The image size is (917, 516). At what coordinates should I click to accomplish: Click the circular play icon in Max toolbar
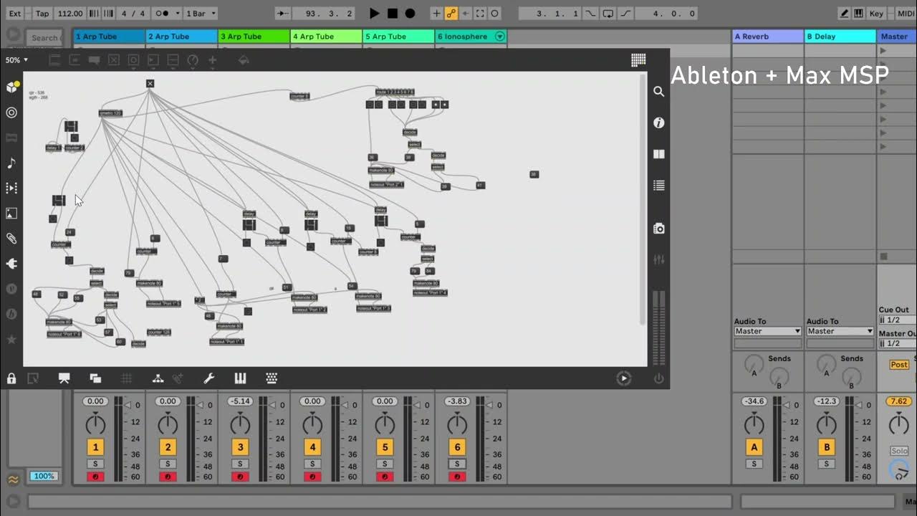click(x=624, y=378)
